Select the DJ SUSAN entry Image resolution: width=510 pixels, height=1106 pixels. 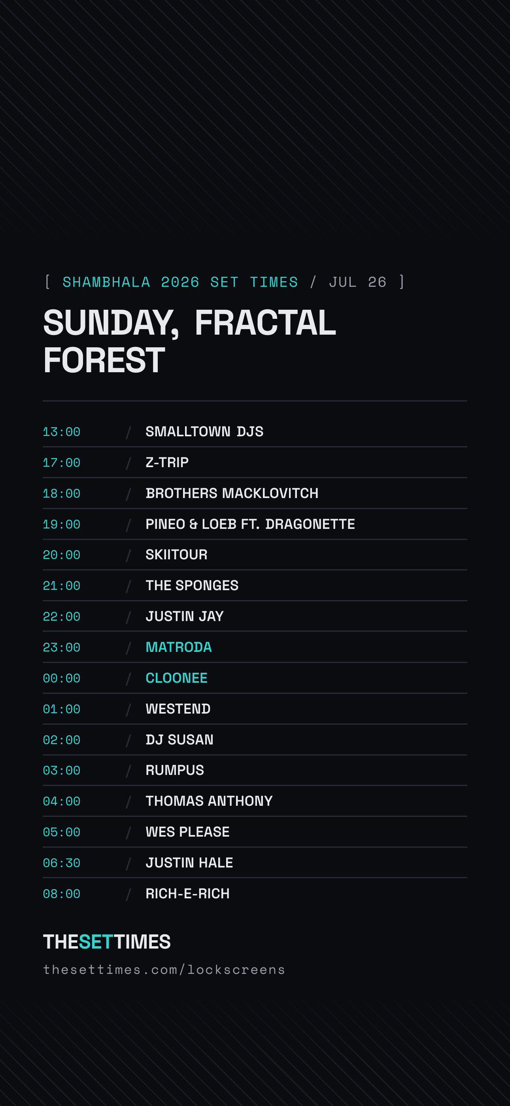point(255,740)
